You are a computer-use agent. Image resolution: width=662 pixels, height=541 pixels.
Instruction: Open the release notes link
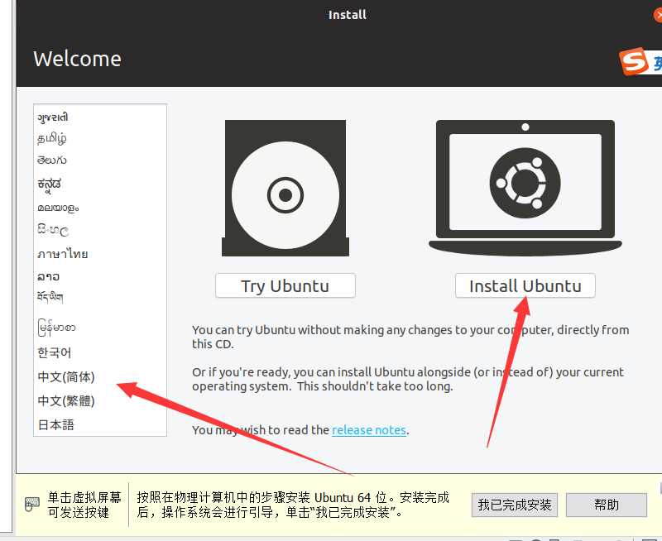[x=369, y=430]
